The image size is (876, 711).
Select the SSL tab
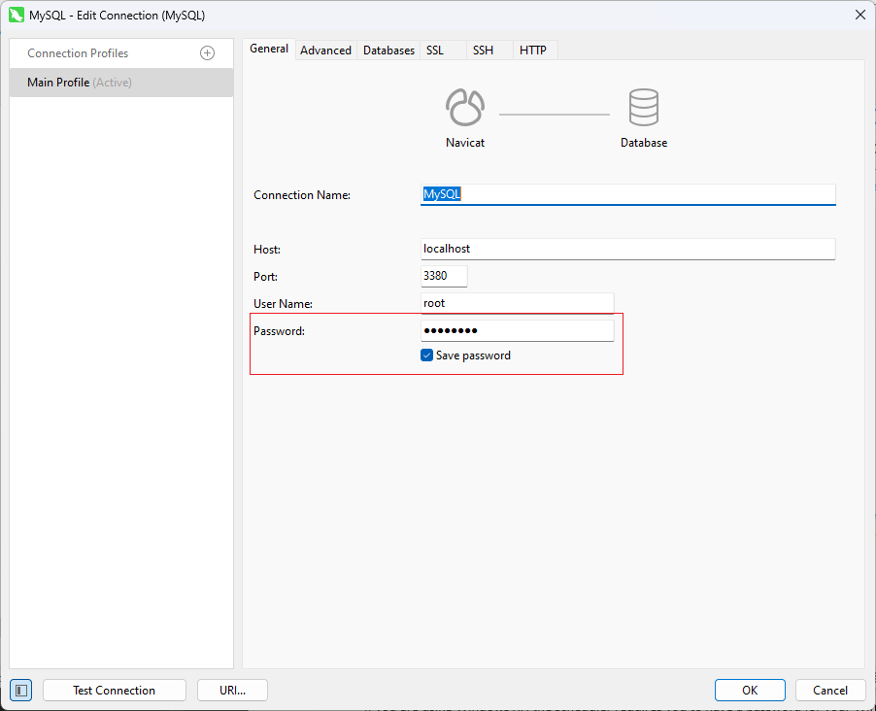(x=435, y=51)
